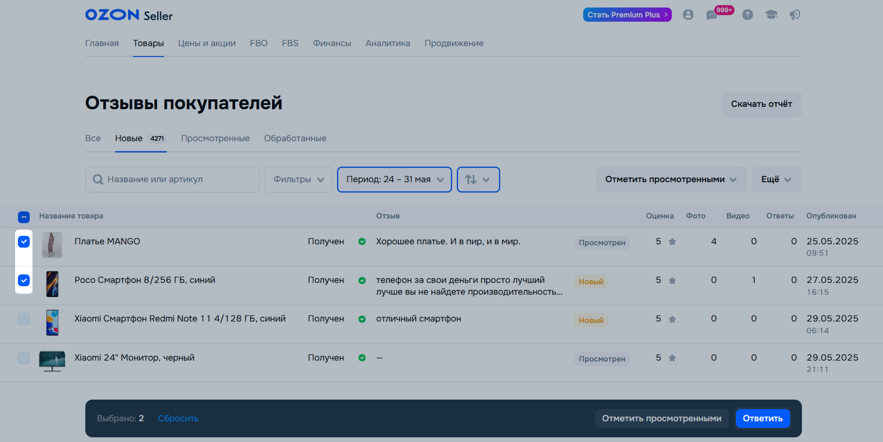Click the Платье MANGO product thumbnail

point(52,245)
